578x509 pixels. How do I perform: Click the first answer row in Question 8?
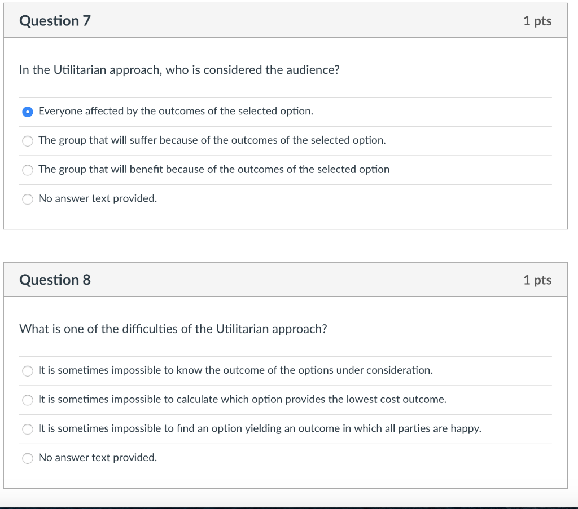(x=235, y=370)
